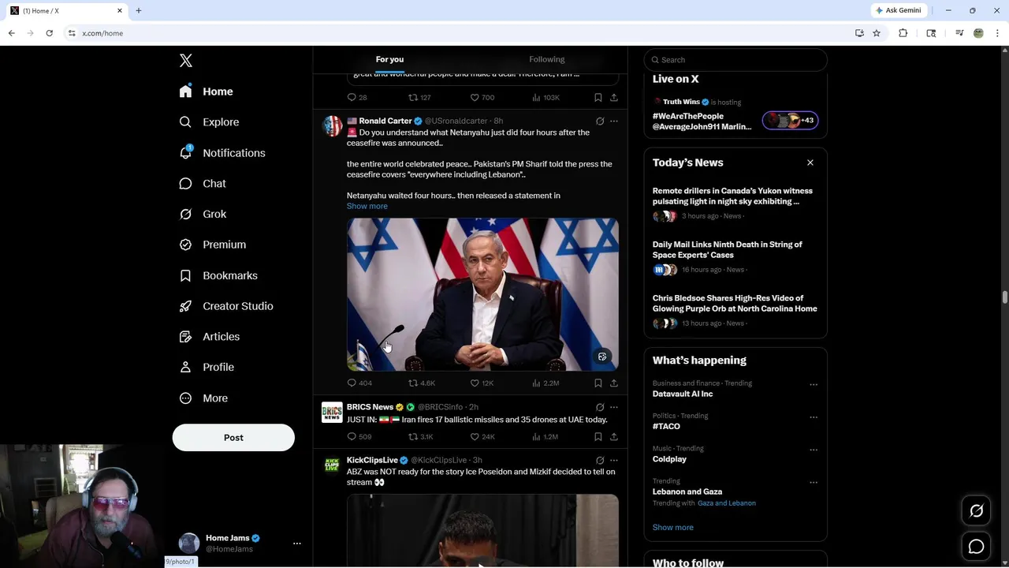Open options for Datavault AI Inc trend
The image size is (1009, 568).
814,385
